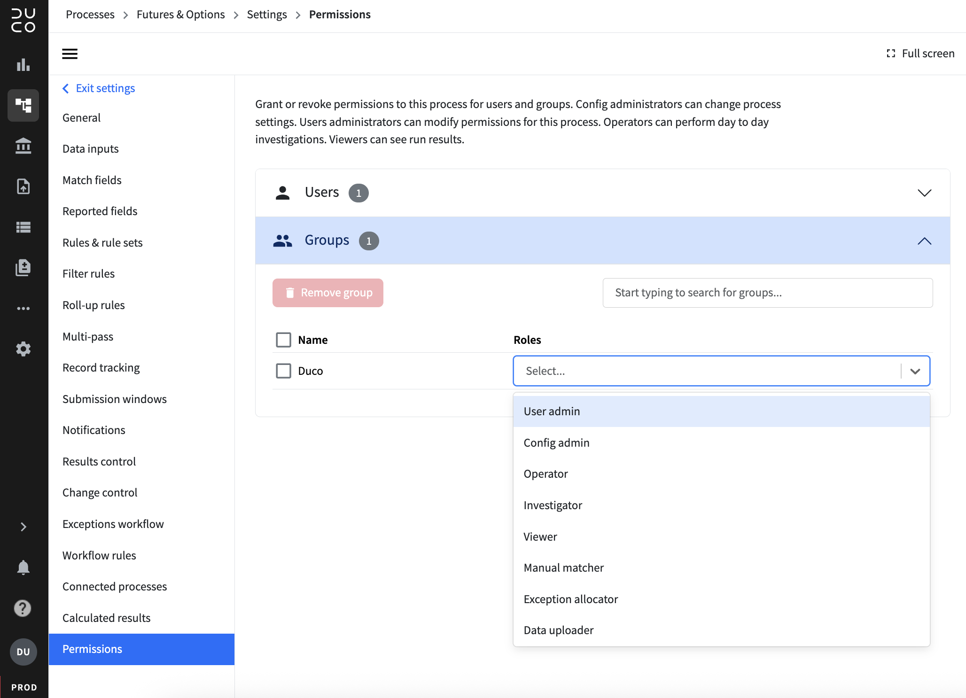966x698 pixels.
Task: Click the single person Users icon
Action: [x=282, y=193]
